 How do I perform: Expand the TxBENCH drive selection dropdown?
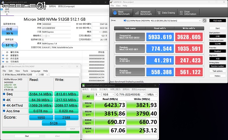coord(199,21)
